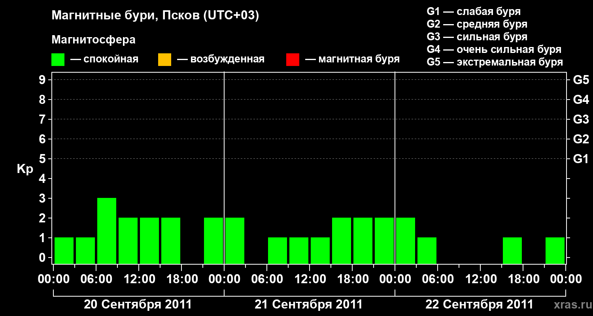Click the orange 'возбужденная' legend swatch
Image resolution: width=593 pixels, height=316 pixels.
click(164, 59)
